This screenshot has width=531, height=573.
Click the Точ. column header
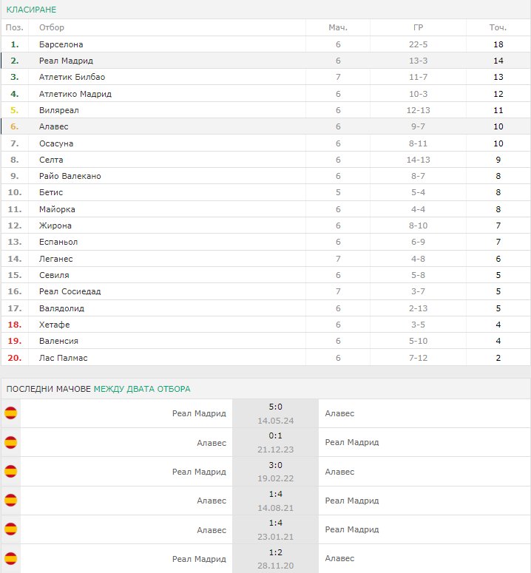(498, 27)
